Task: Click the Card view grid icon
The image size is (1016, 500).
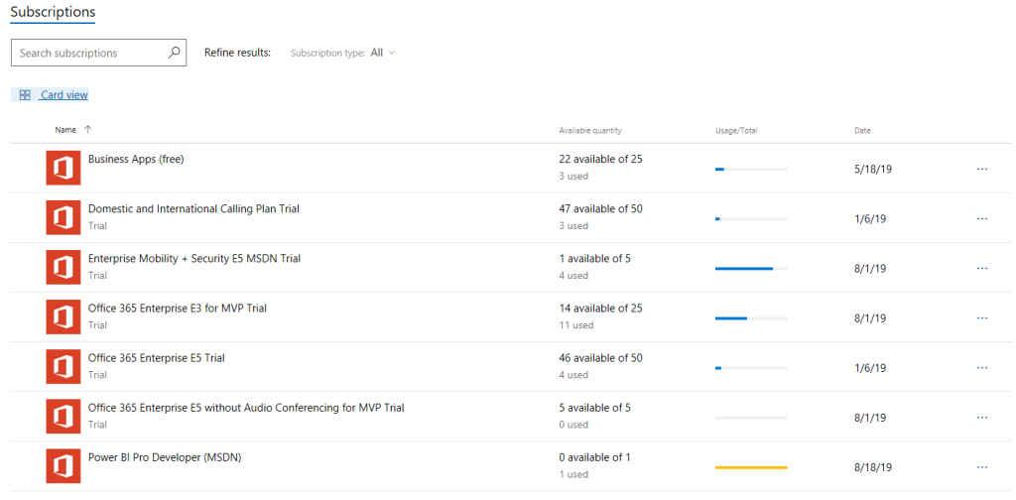Action: (25, 95)
